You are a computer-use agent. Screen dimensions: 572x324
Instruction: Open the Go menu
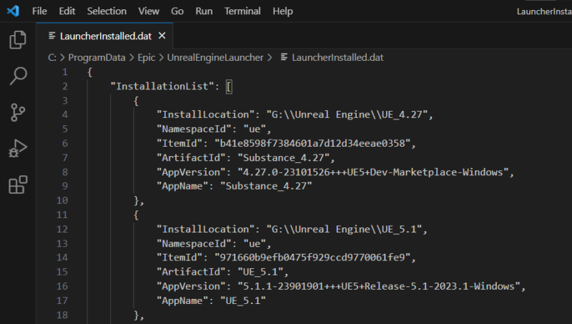coord(177,11)
